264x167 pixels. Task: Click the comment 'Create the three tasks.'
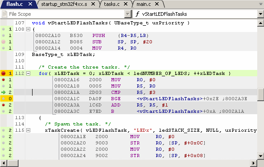pos(84,67)
